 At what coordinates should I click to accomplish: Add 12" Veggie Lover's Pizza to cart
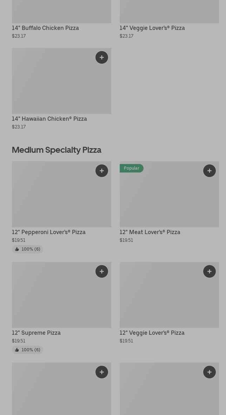[210, 271]
